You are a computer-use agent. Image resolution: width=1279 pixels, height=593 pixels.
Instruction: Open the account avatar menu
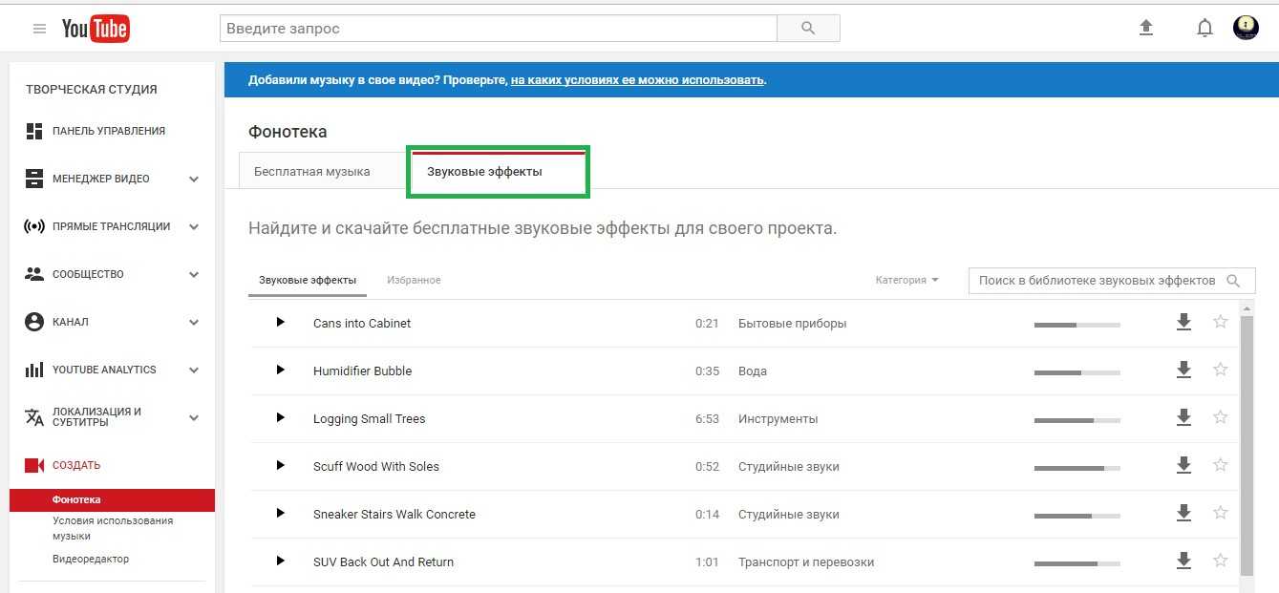tap(1246, 28)
